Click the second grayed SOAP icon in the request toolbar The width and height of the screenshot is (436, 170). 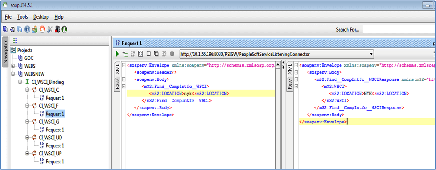click(x=164, y=54)
